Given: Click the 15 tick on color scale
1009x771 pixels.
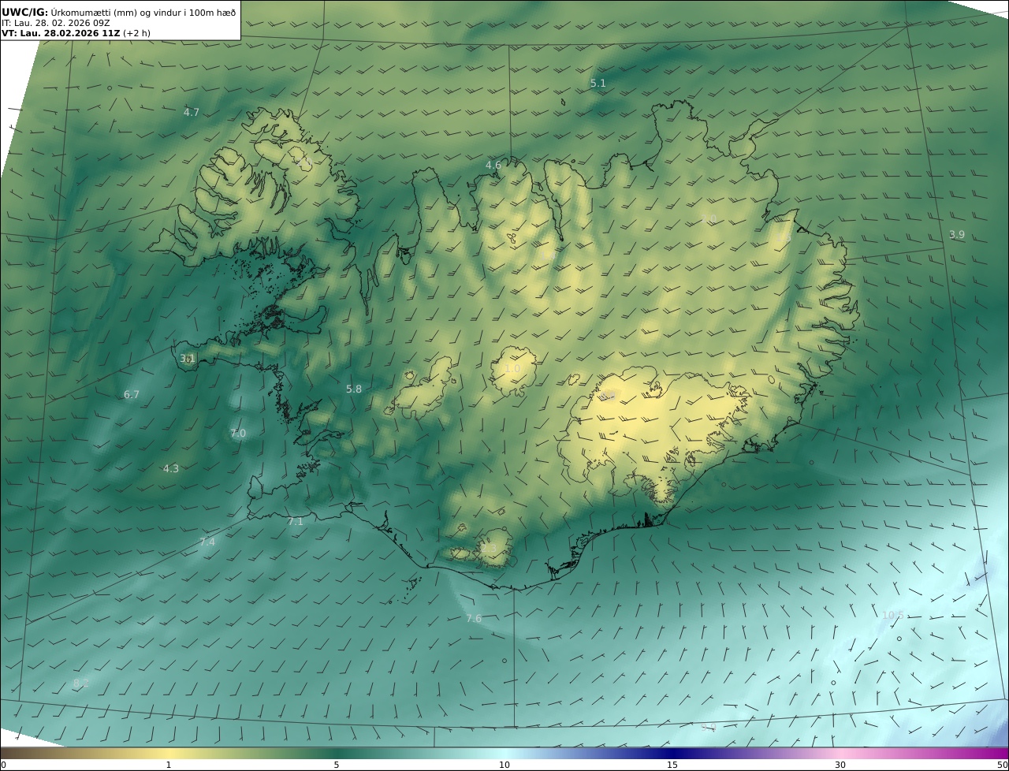Looking at the screenshot, I should 672,764.
